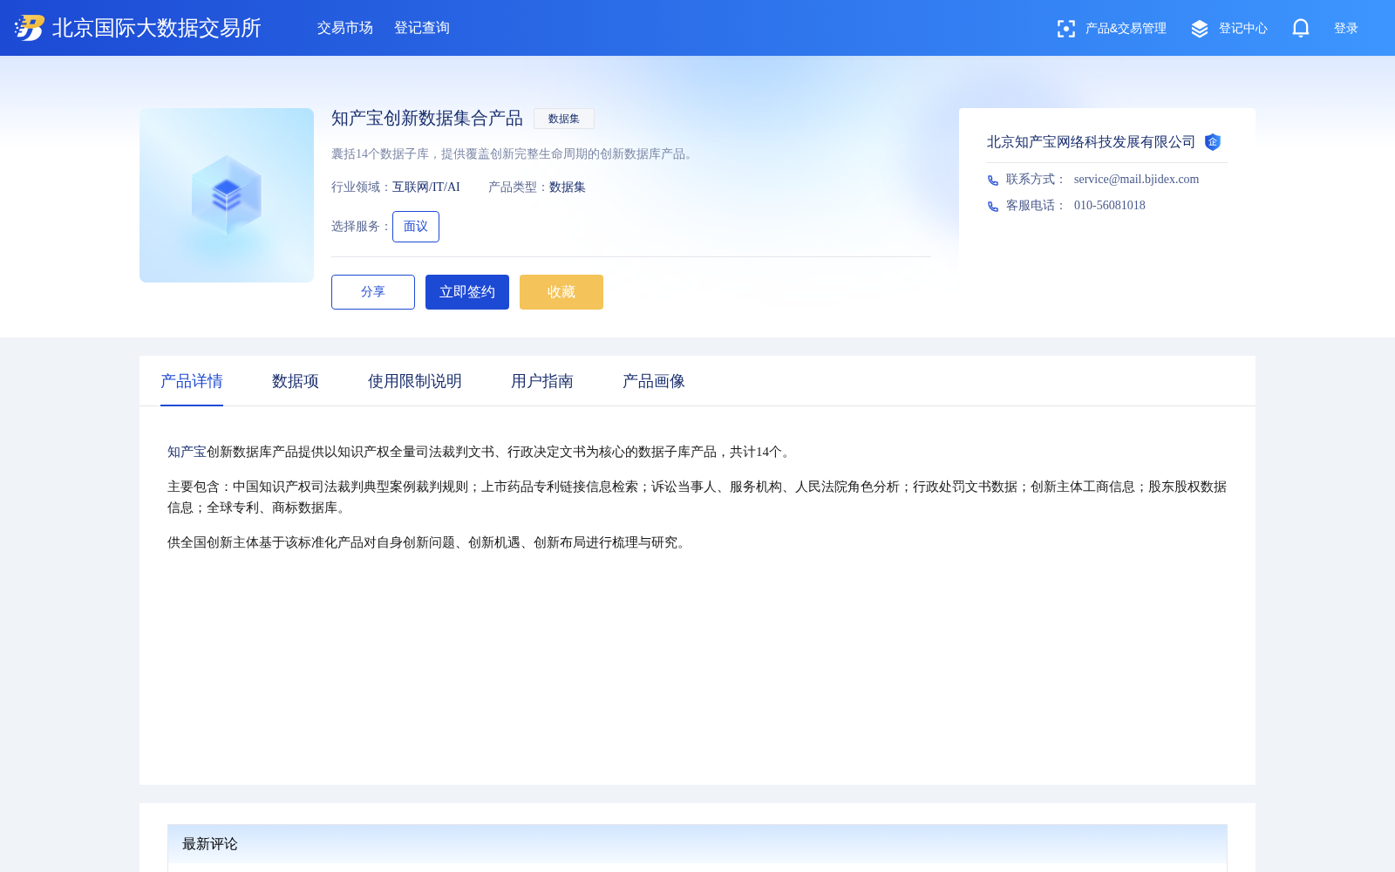Click the company name 北京知产宝网络科技发展有限公司
The height and width of the screenshot is (872, 1395).
tap(1092, 142)
